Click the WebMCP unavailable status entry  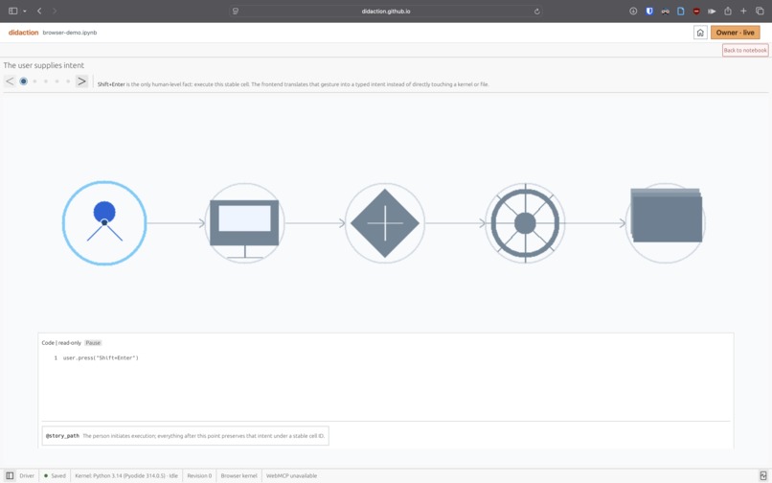[x=291, y=475]
